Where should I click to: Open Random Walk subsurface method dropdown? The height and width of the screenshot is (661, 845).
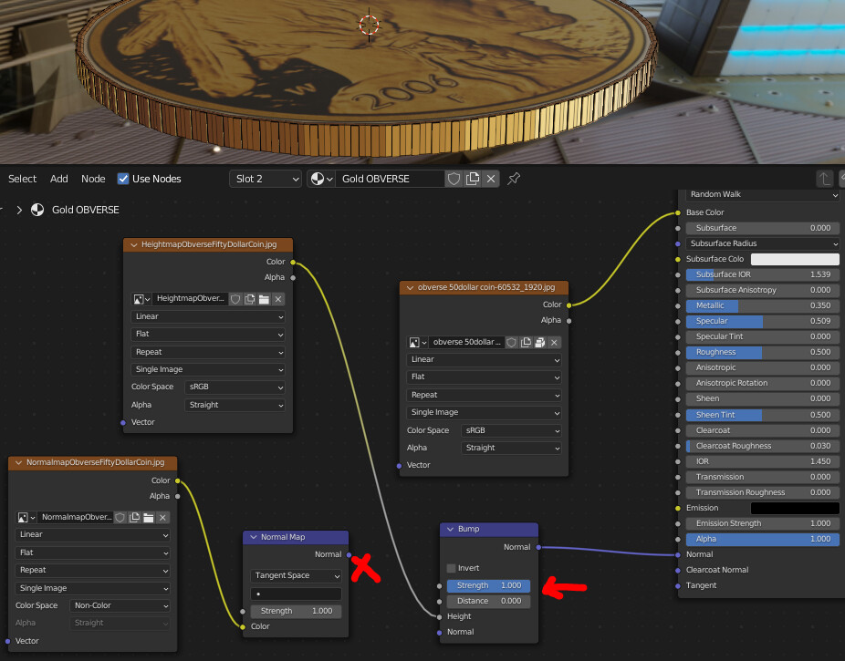tap(763, 194)
